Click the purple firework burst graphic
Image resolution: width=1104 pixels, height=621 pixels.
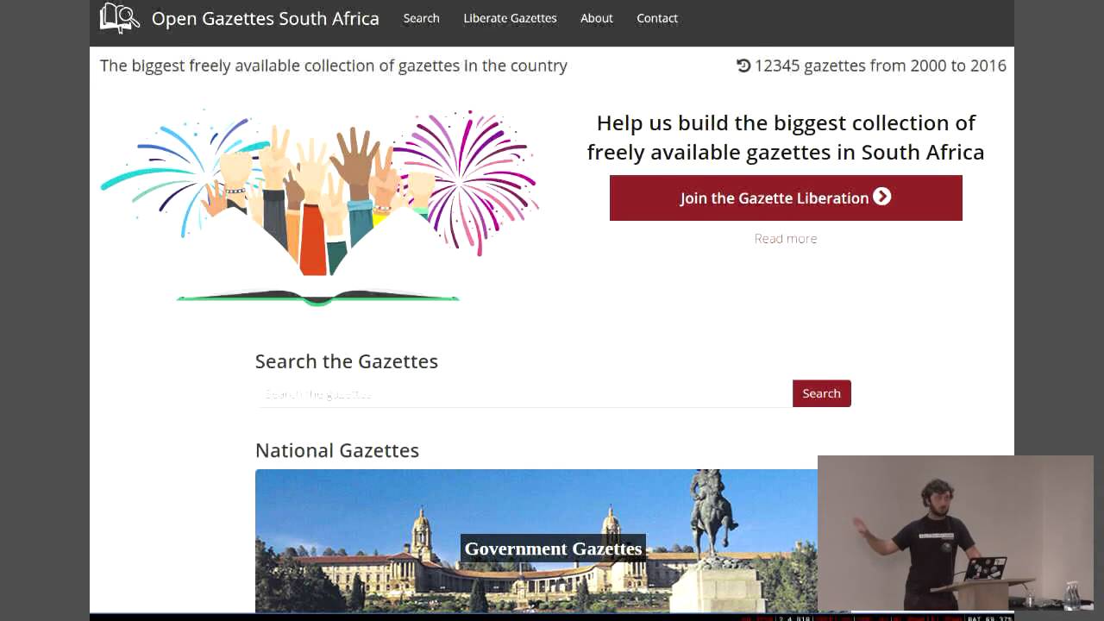(x=466, y=182)
